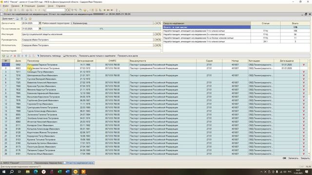
Task: Select row with 3-х и более членов семьи
Action: click(x=236, y=38)
